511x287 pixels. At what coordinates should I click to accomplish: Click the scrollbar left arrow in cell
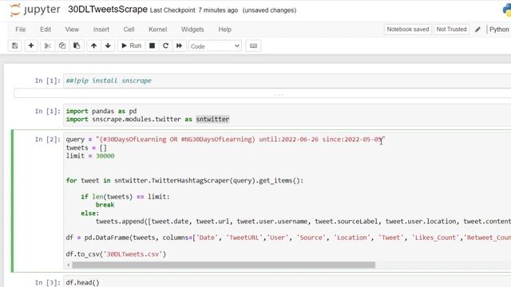coord(68,265)
